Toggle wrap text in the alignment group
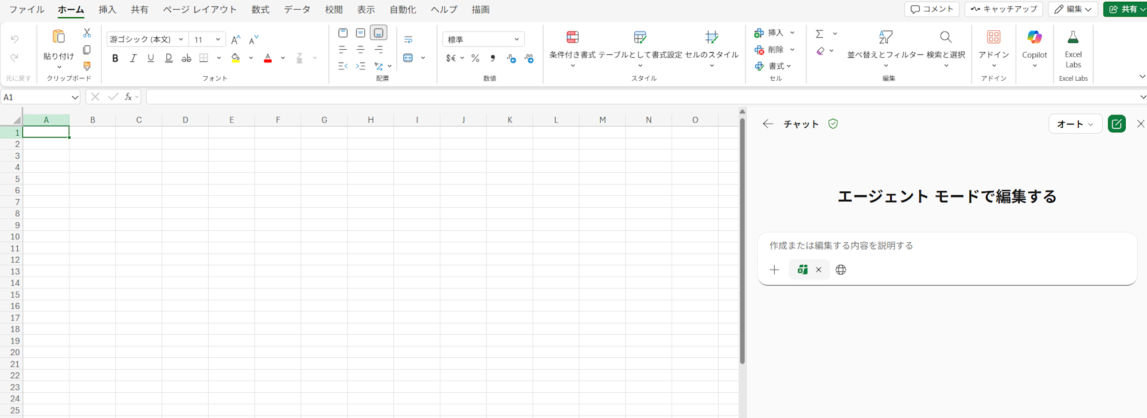The image size is (1147, 418). pyautogui.click(x=408, y=40)
